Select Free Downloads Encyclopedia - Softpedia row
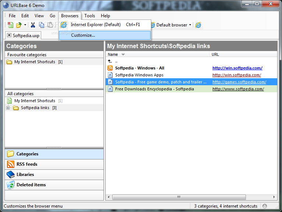This screenshot has width=282, height=212. (x=191, y=89)
